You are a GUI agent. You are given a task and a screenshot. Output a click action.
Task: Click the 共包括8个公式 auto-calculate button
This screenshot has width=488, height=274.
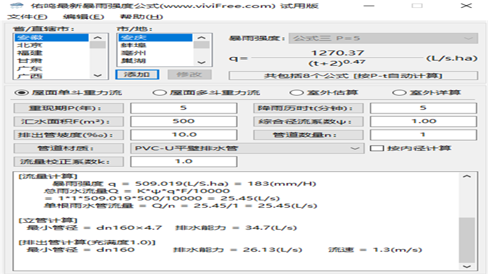click(x=353, y=76)
